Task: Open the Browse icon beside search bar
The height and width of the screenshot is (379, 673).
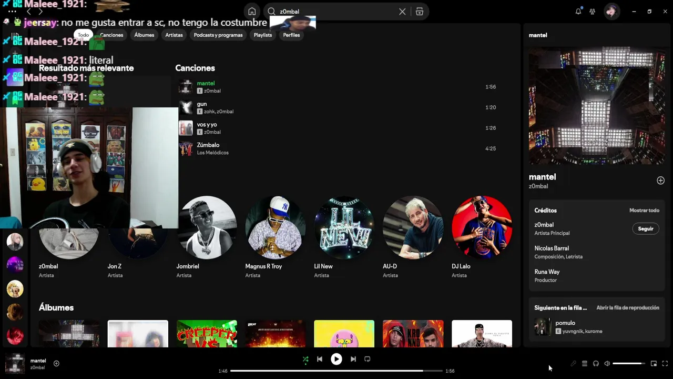Action: coord(420,12)
